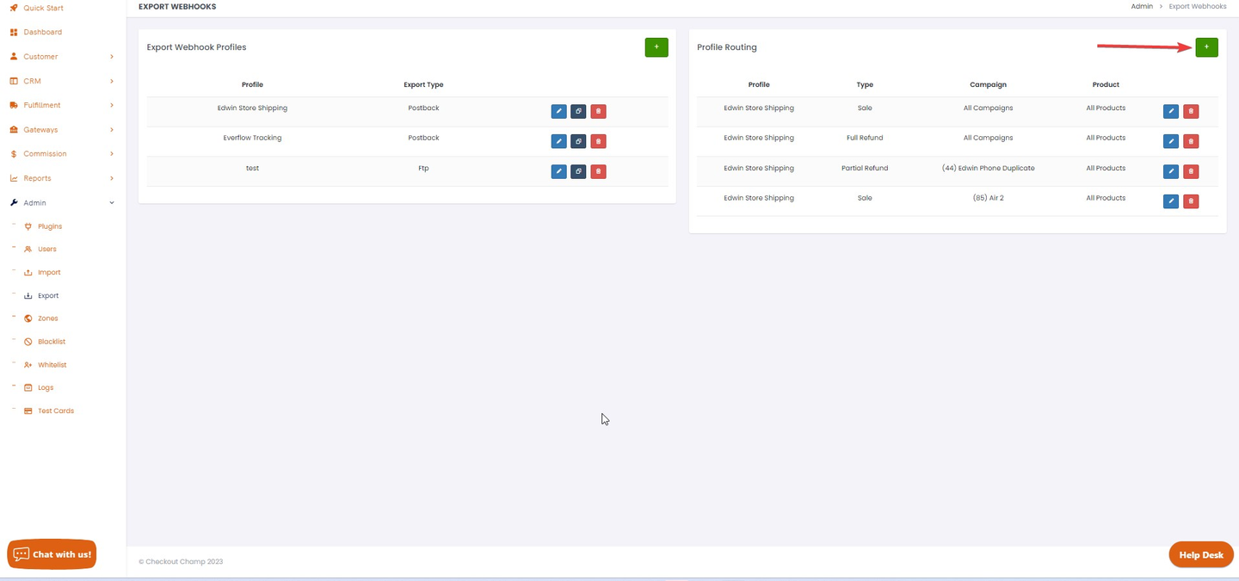1239x581 pixels.
Task: Edit the Everflow Tracking profile
Action: click(x=558, y=141)
